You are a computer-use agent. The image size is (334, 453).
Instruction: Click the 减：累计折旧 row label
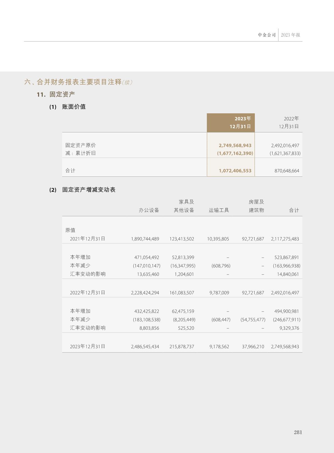(81, 153)
